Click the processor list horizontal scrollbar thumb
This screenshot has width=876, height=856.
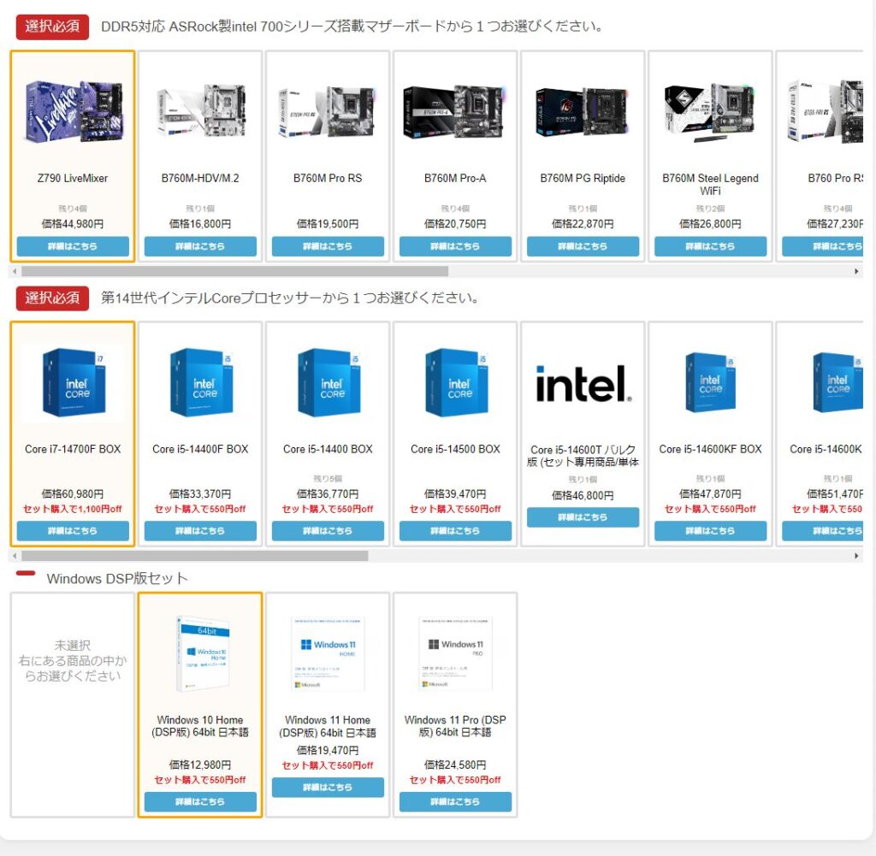[x=194, y=556]
